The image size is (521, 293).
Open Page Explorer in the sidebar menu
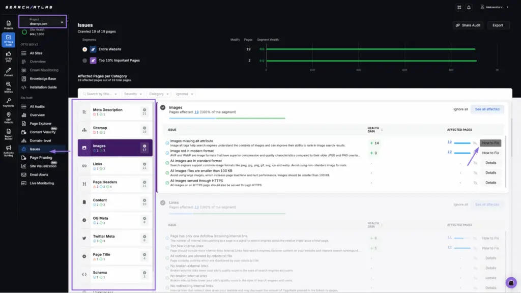click(x=40, y=124)
